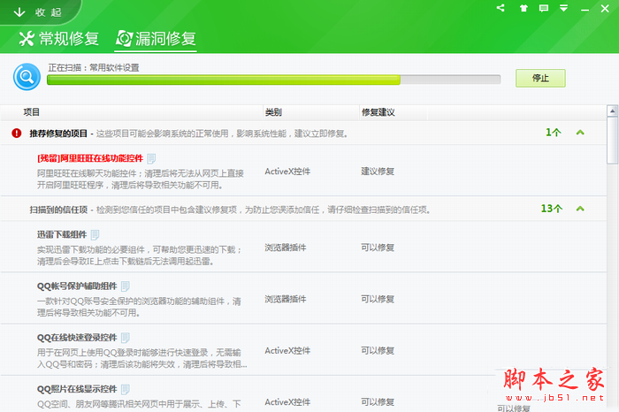Select the 迅雷下载组件 item title
Image resolution: width=619 pixels, height=412 pixels.
62,235
